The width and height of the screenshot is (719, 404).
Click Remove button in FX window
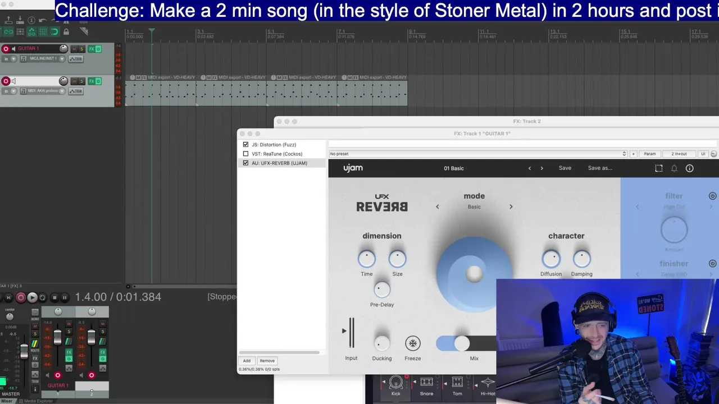point(267,361)
